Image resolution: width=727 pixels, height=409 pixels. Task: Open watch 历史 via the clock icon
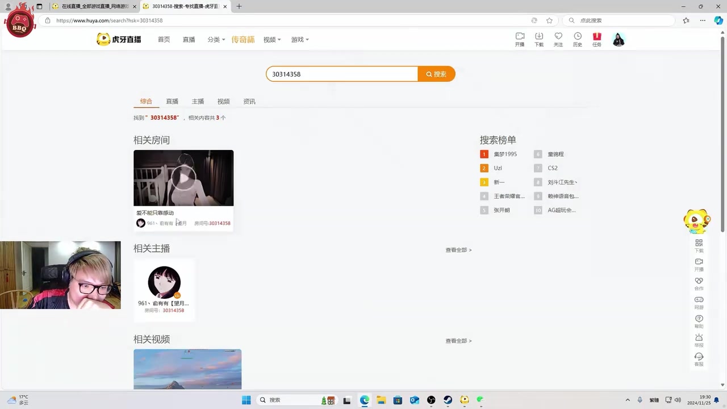pyautogui.click(x=578, y=39)
